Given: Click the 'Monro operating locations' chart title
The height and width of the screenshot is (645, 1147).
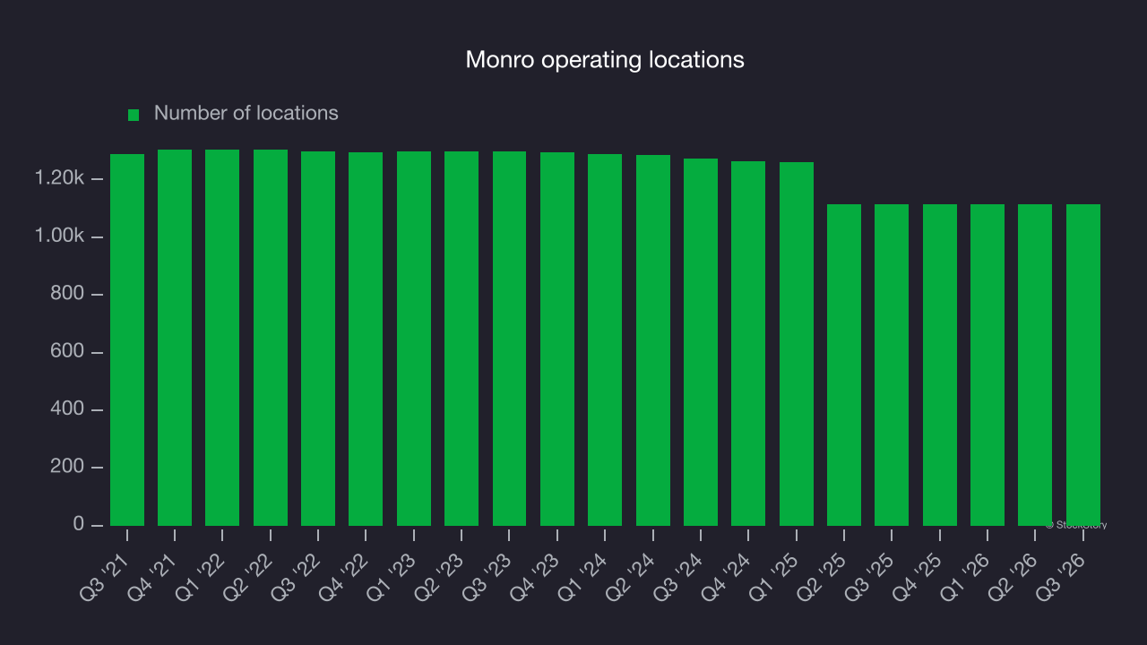Looking at the screenshot, I should (605, 60).
